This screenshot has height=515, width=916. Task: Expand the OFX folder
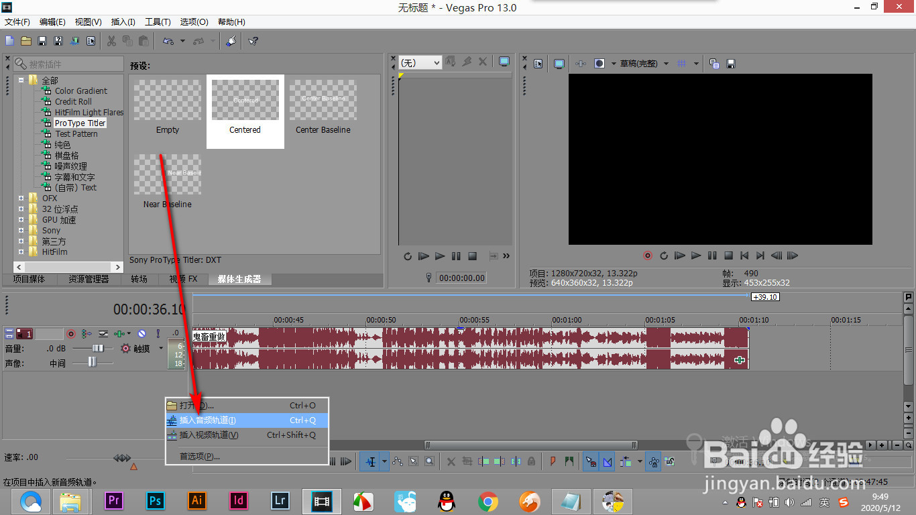21,198
